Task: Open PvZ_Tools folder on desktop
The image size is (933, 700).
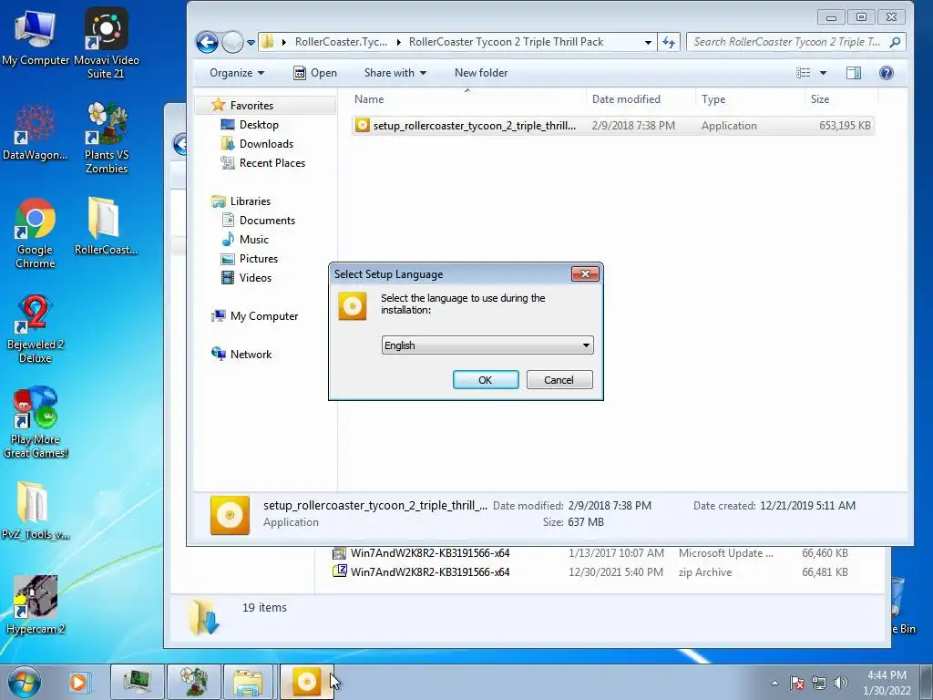Action: pyautogui.click(x=36, y=510)
